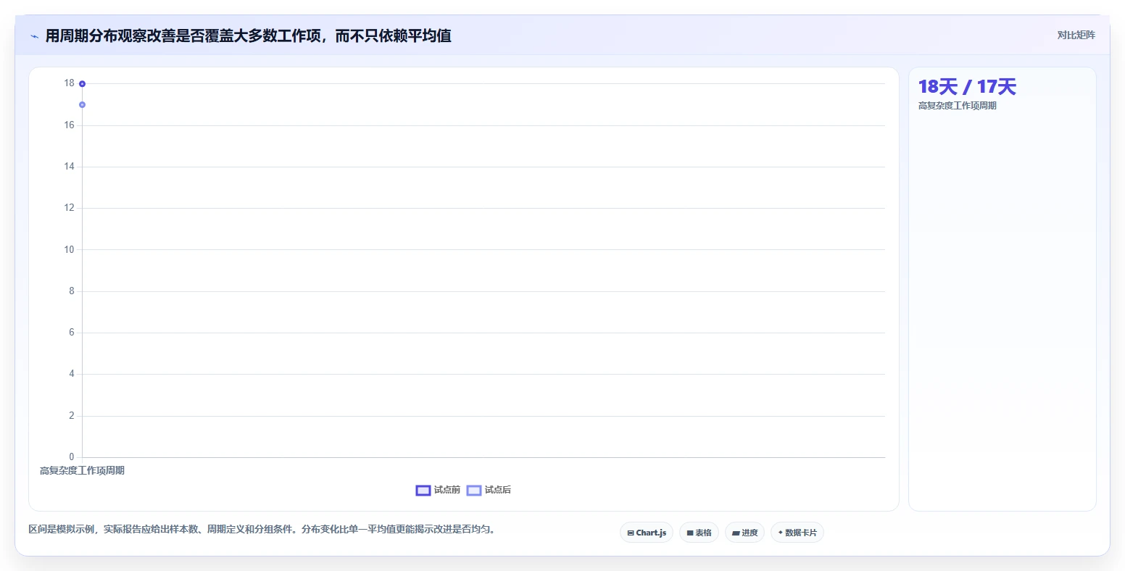Click the y-axis tick label 6

pos(72,333)
